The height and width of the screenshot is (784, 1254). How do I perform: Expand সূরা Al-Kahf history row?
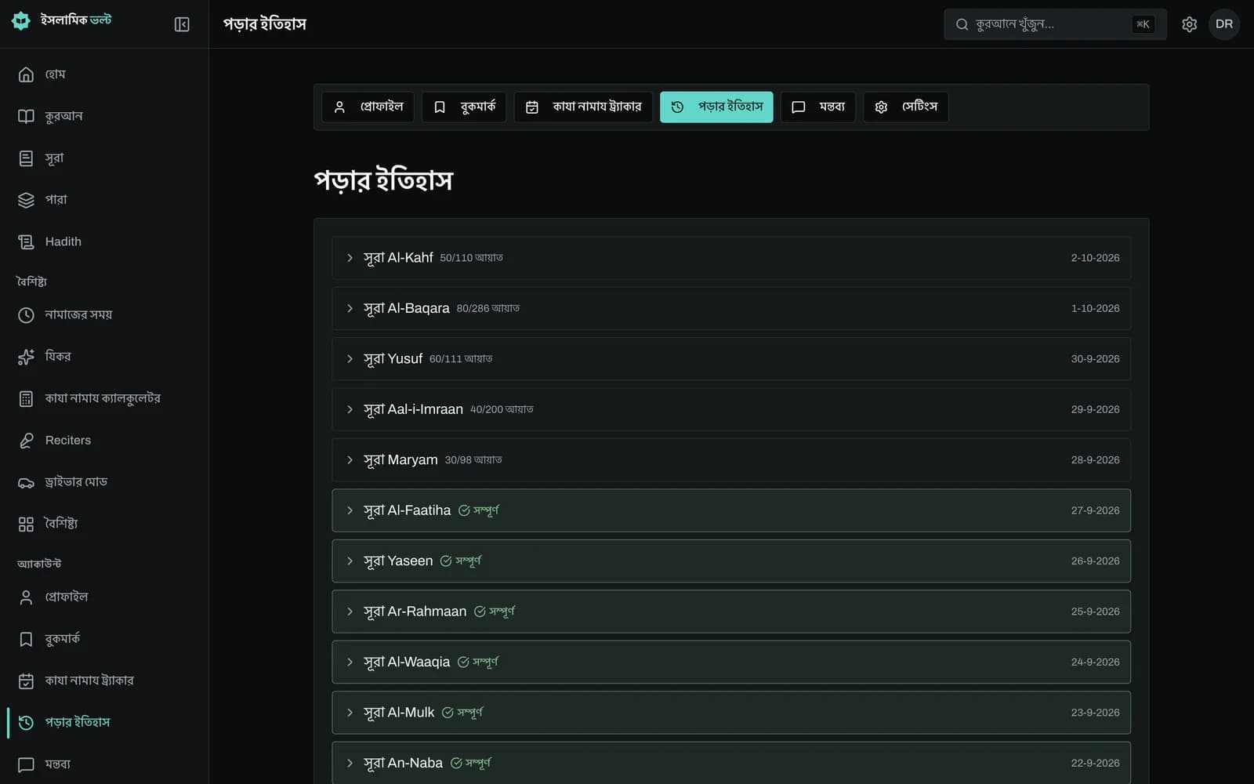pyautogui.click(x=731, y=258)
